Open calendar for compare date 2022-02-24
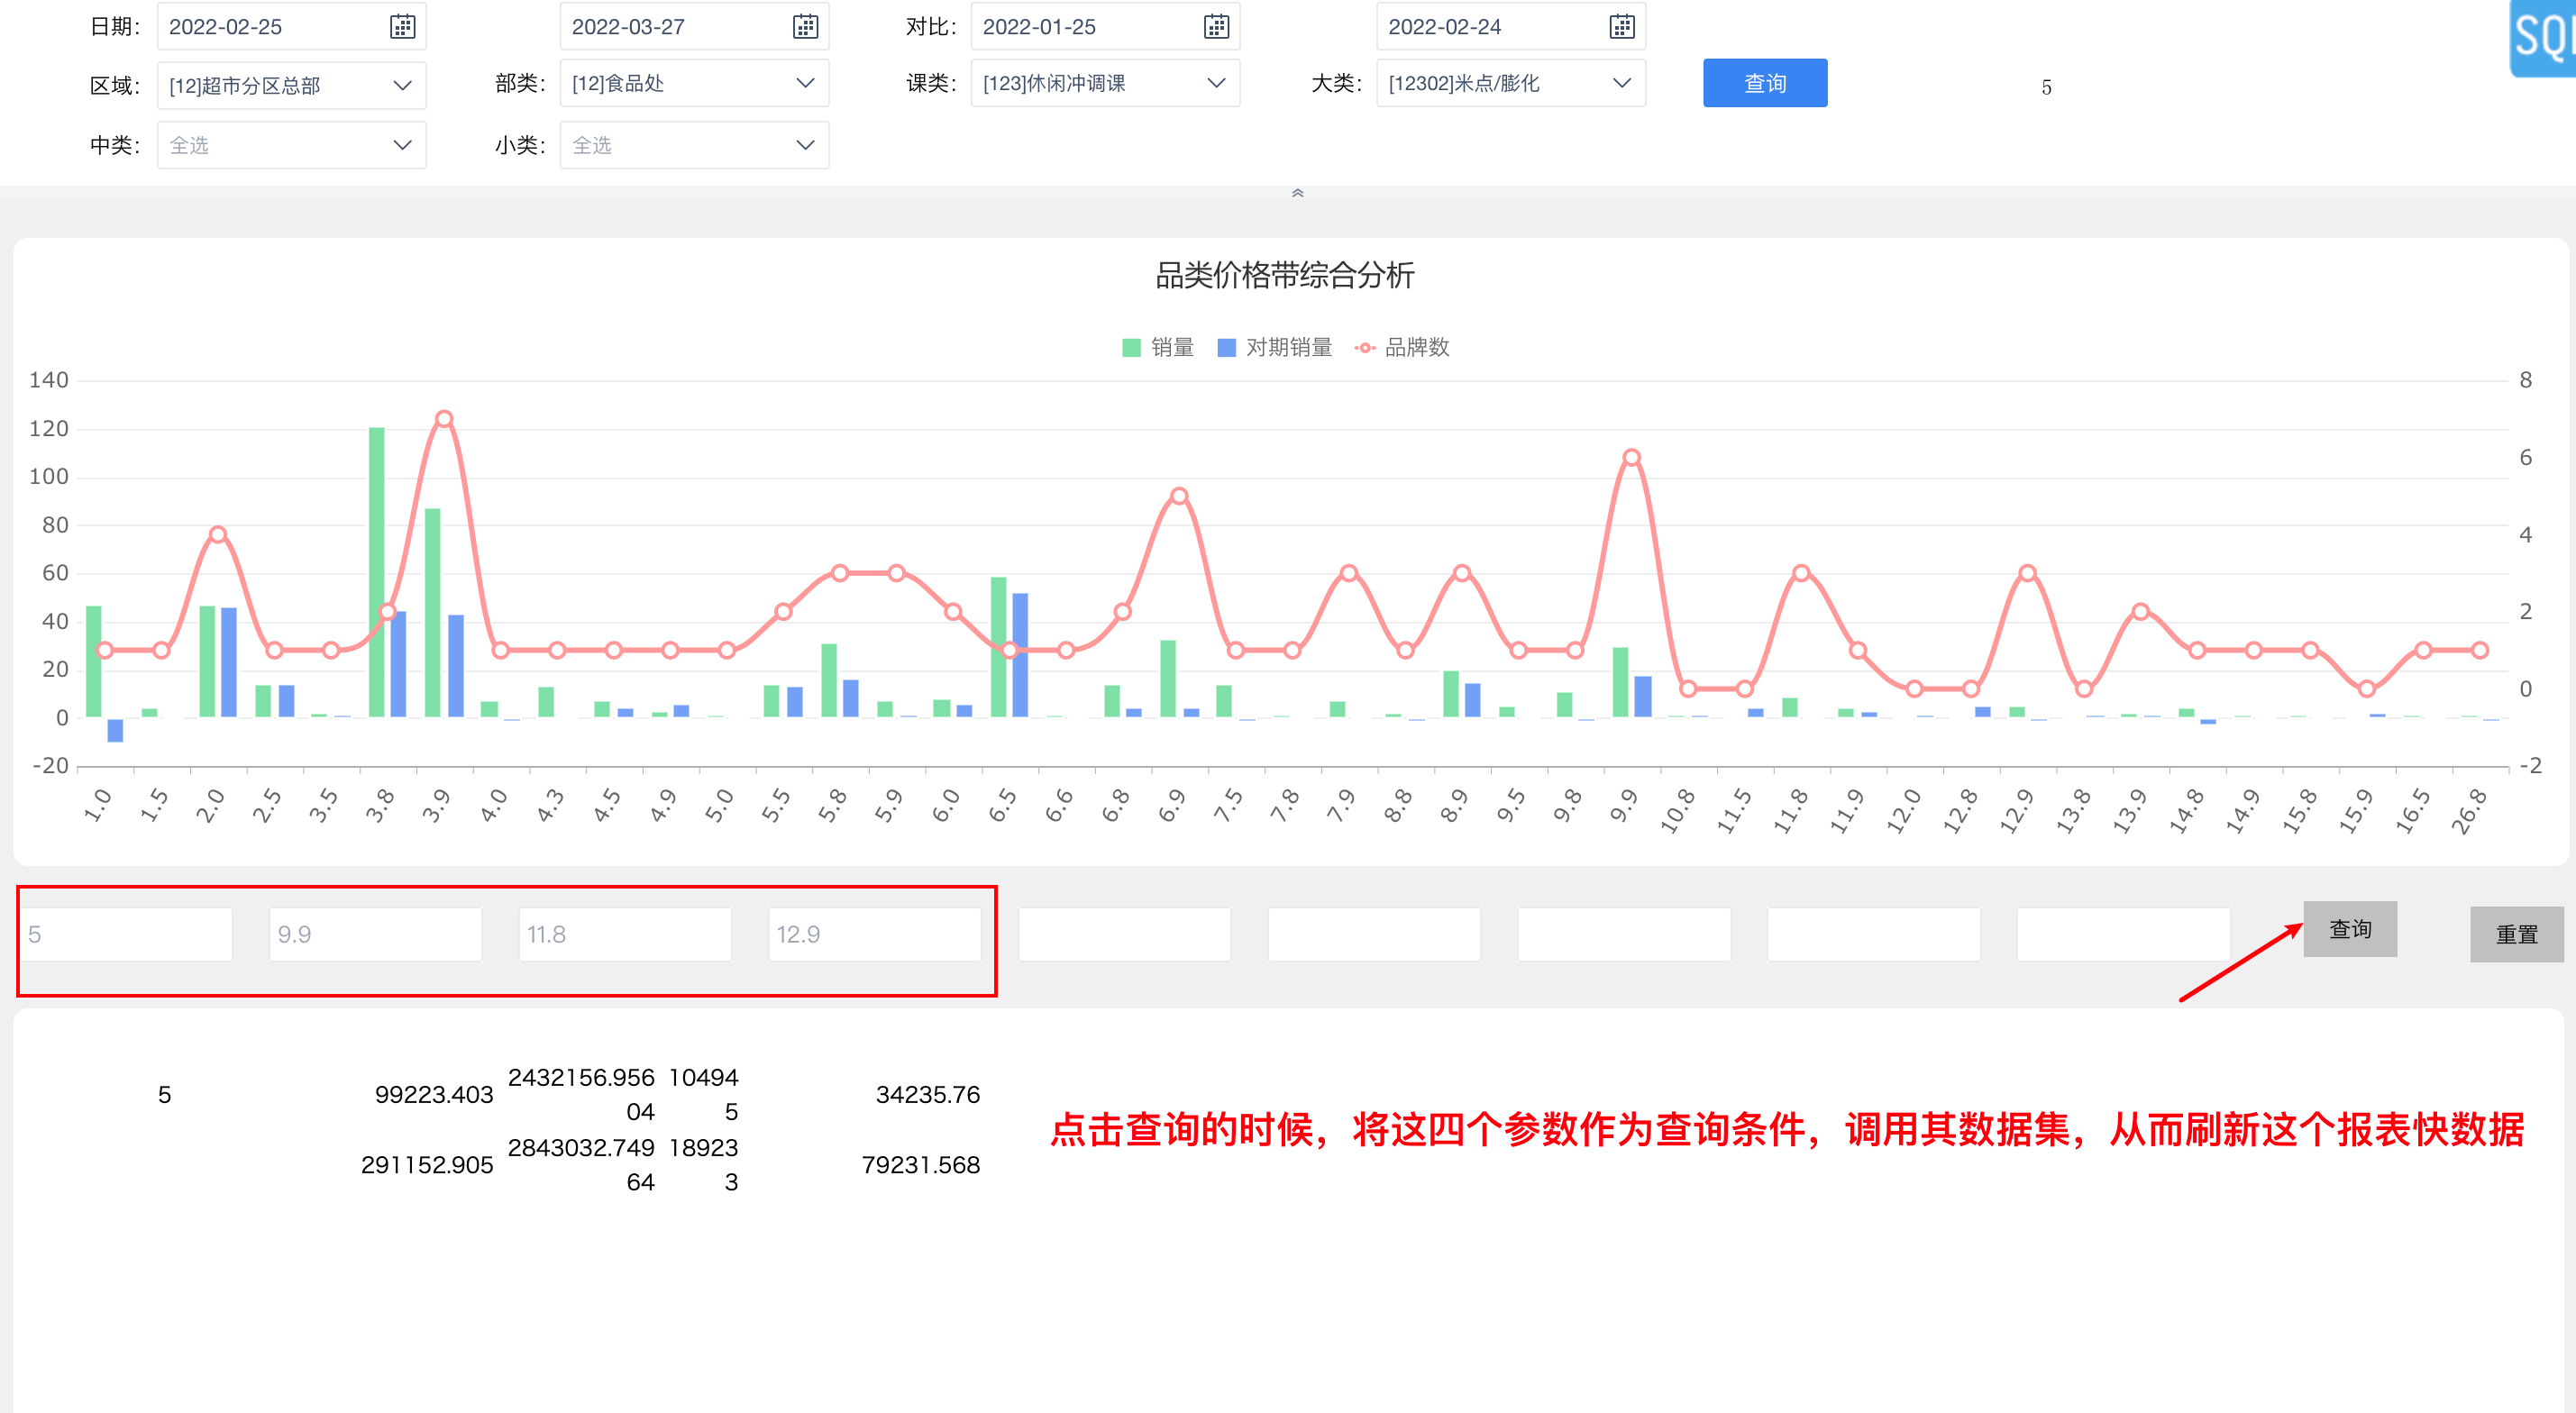 click(x=1622, y=27)
